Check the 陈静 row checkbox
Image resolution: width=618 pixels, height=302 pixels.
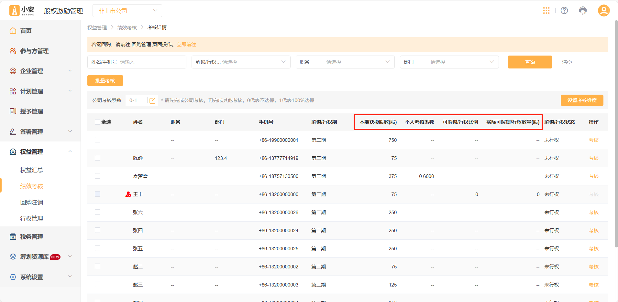97,158
